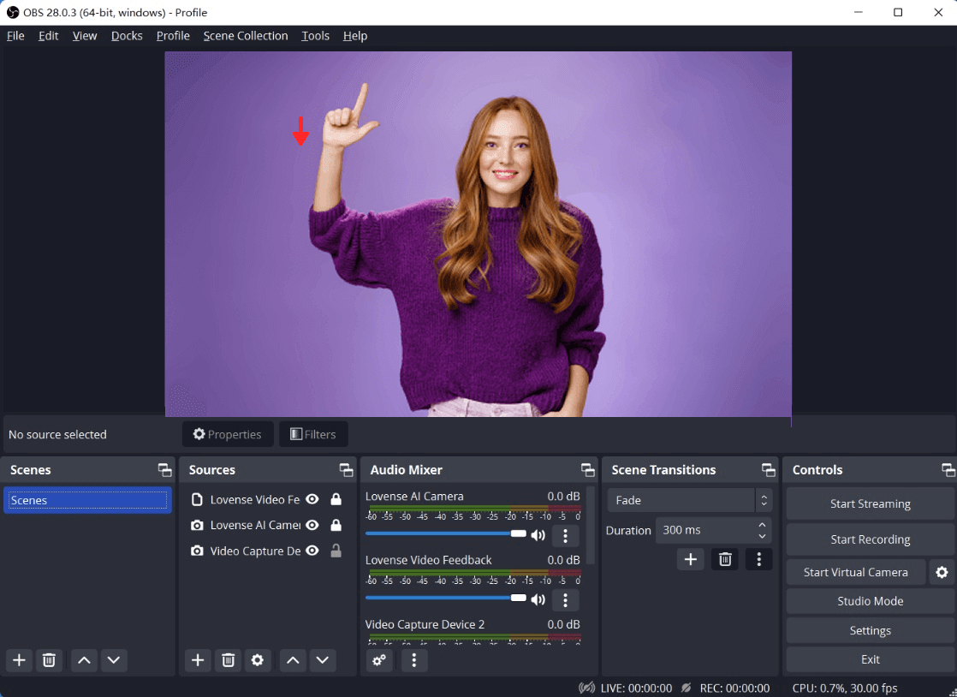Remove selected source using trash icon
This screenshot has width=957, height=697.
[x=228, y=660]
